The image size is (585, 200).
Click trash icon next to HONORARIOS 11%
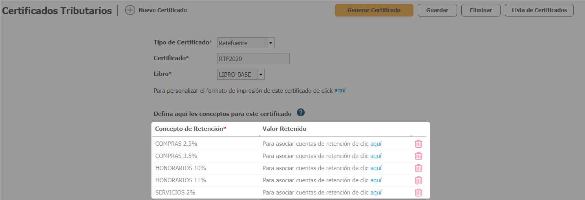419,180
